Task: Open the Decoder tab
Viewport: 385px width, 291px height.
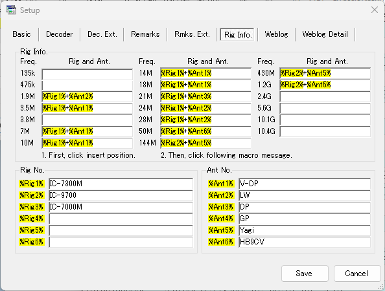Action: coord(60,34)
